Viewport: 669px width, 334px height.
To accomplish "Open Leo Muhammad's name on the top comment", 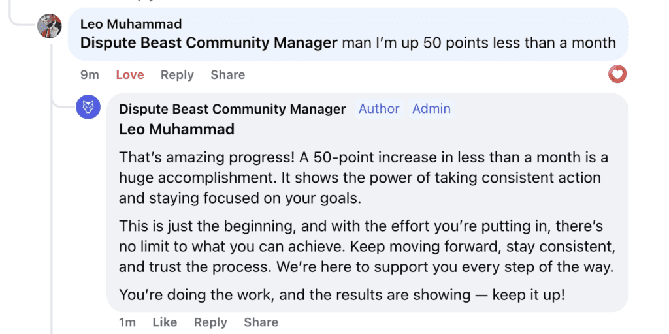I will point(131,24).
